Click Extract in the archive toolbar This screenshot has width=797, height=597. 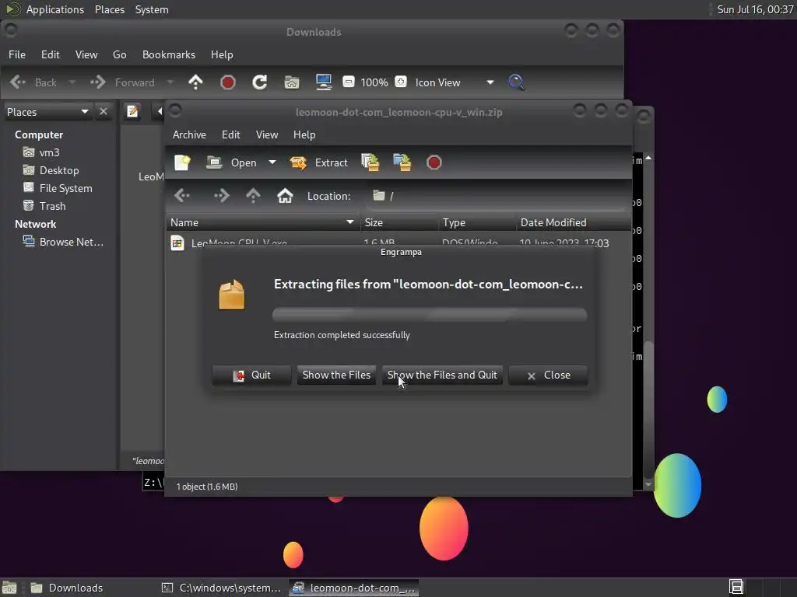click(x=318, y=162)
